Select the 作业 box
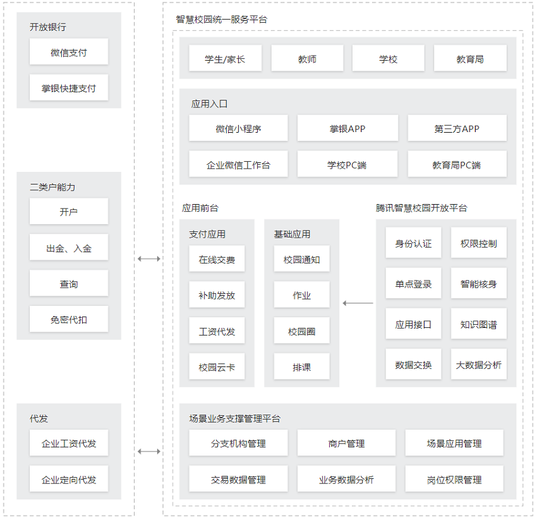The image size is (537, 520). click(302, 294)
